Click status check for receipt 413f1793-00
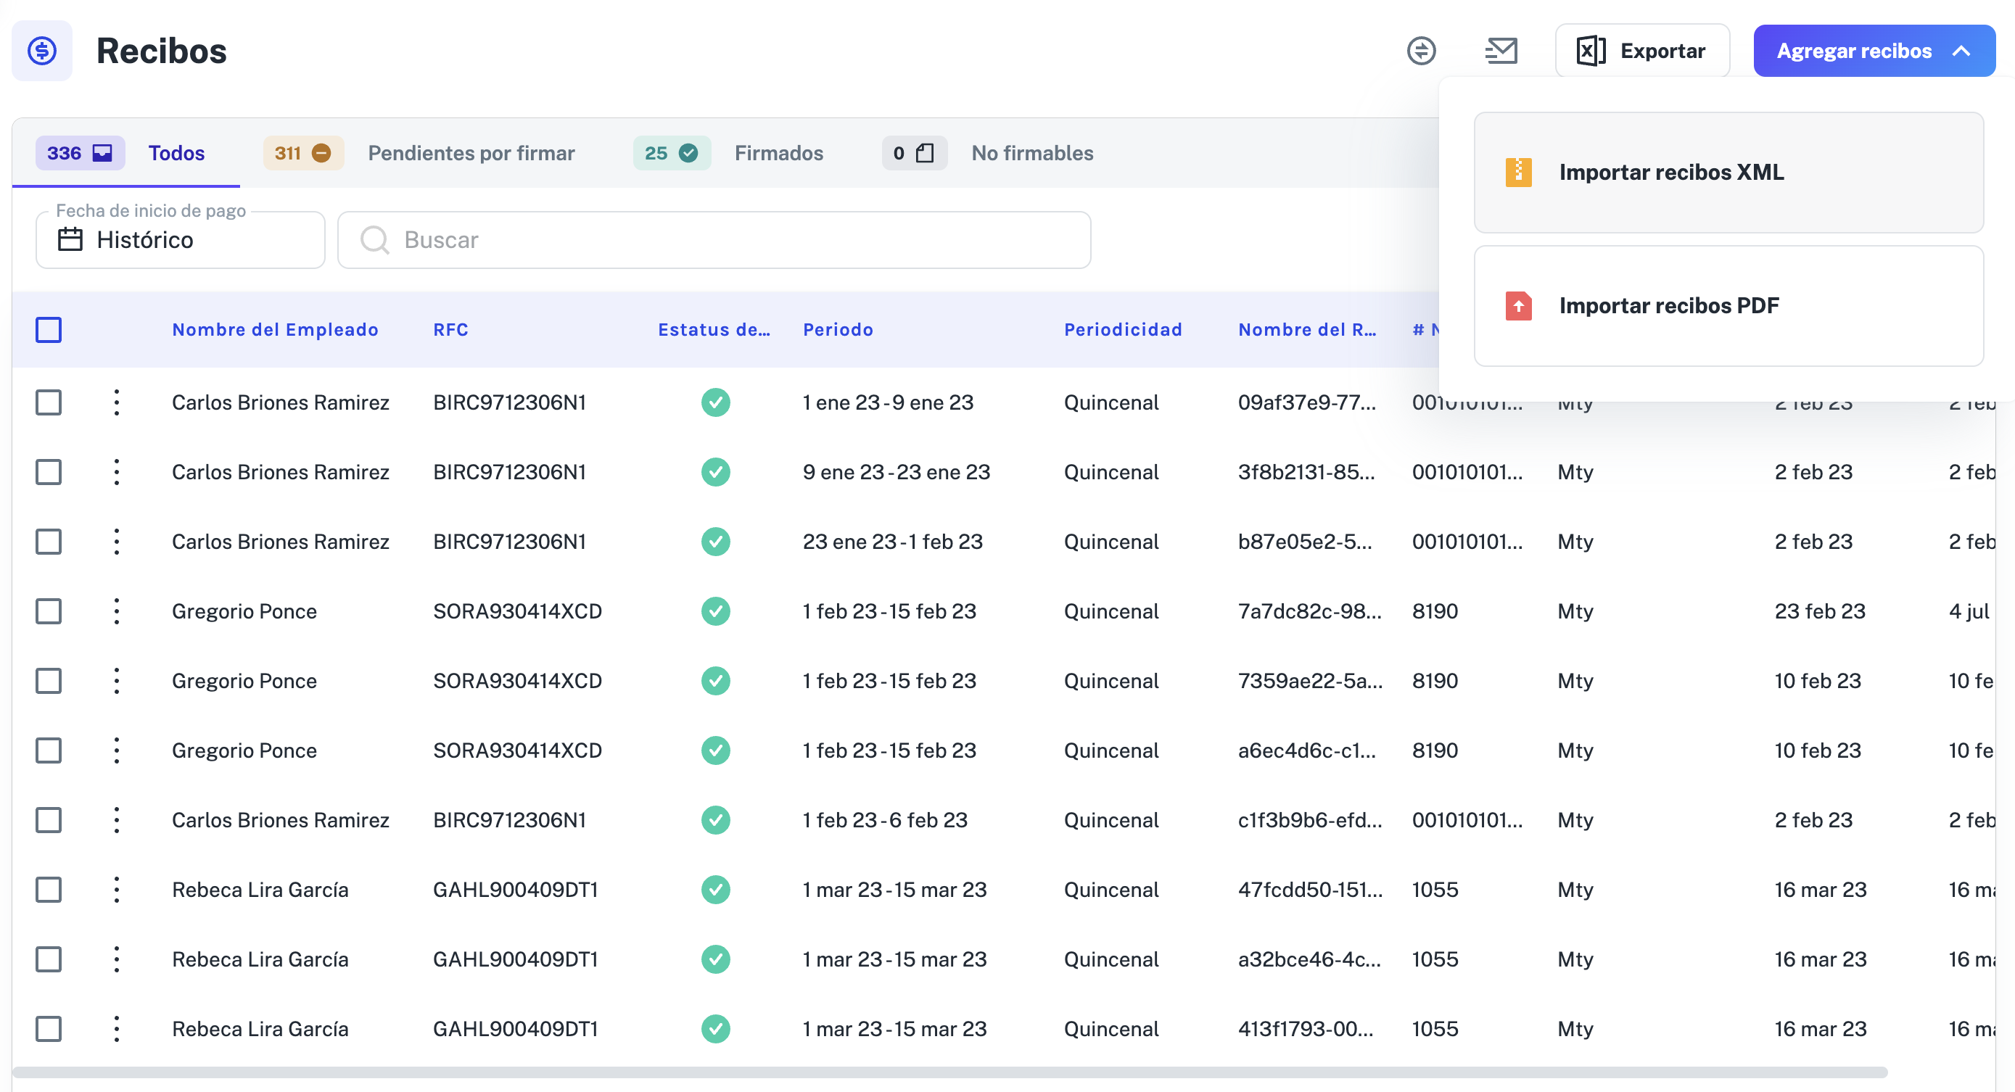Screen dimensions: 2015x1092 tap(716, 1030)
